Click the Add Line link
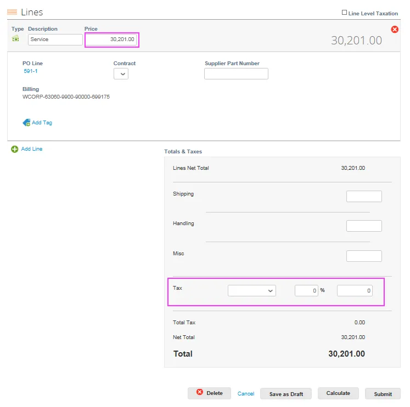This screenshot has height=407, width=410. (32, 148)
